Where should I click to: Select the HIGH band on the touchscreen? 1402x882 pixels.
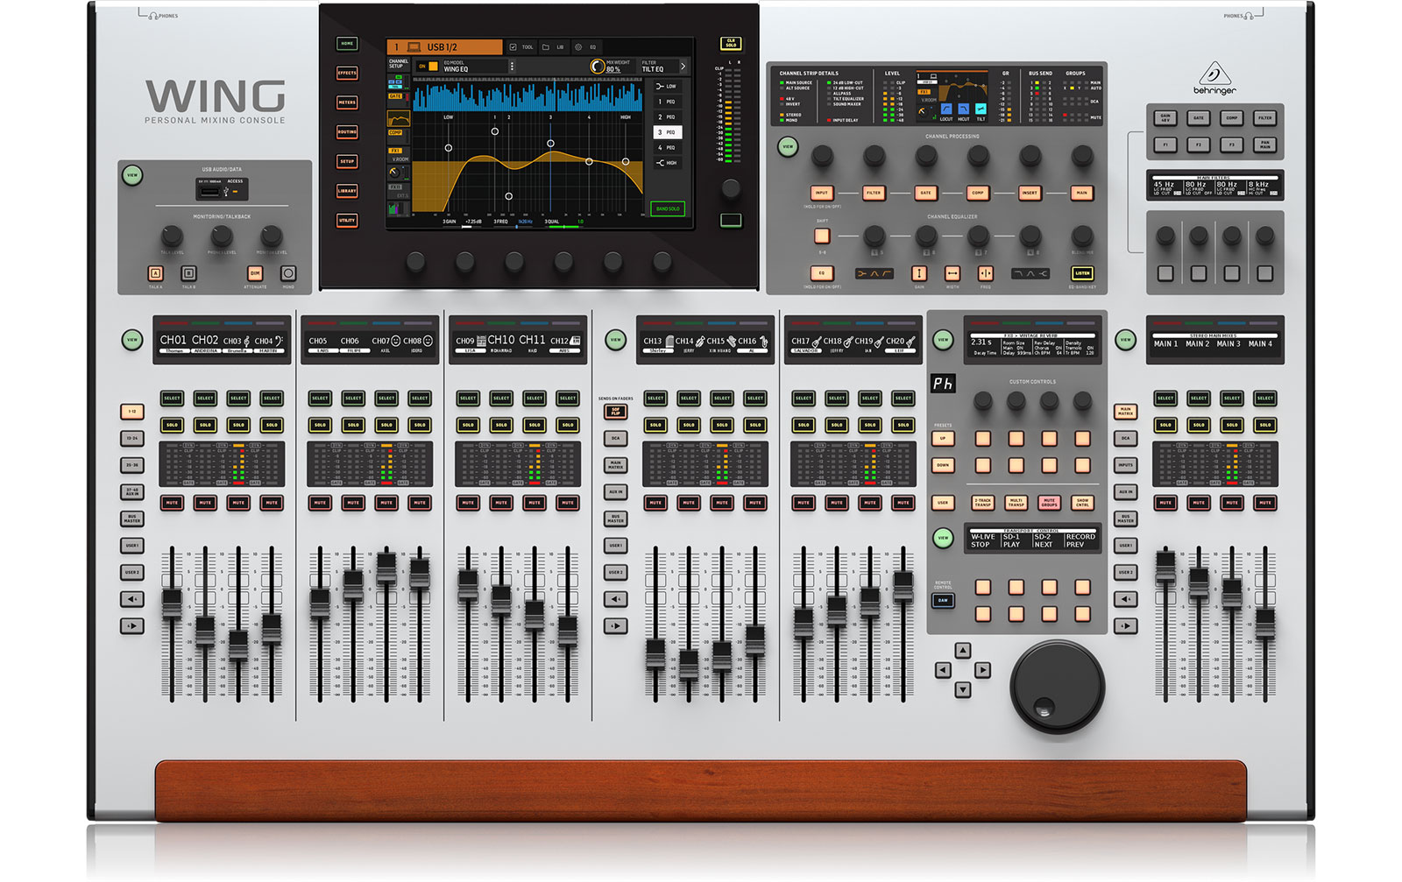(668, 163)
